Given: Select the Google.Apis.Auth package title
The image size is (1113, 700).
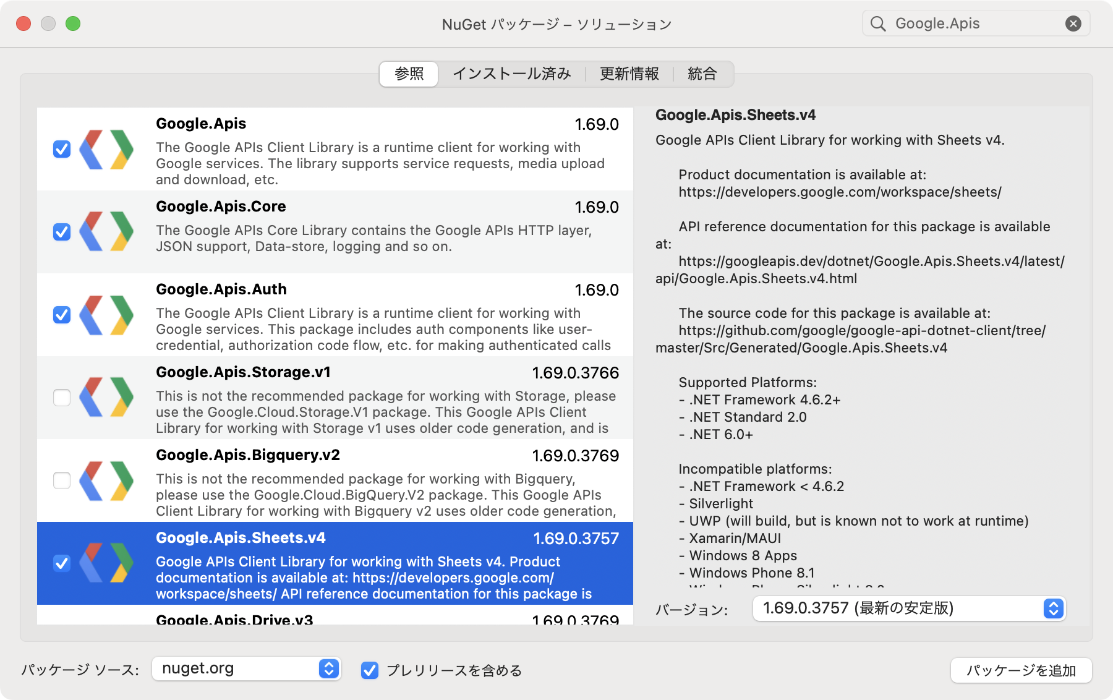Looking at the screenshot, I should point(221,289).
